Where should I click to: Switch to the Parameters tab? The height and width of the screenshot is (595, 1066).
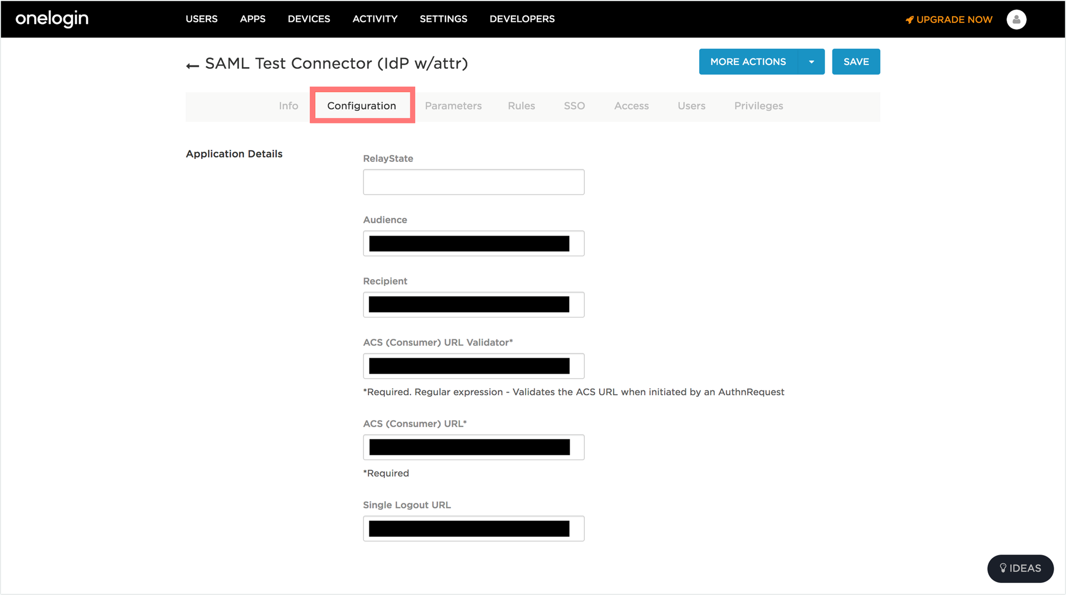pos(453,106)
